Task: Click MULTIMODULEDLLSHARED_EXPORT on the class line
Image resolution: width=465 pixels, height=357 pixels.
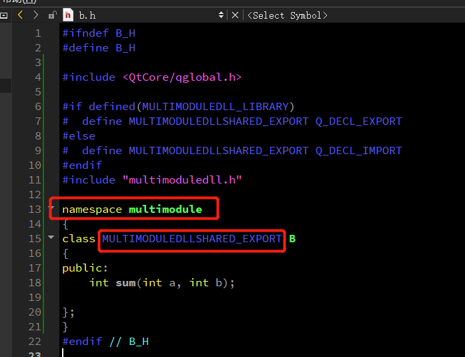Action: tap(192, 239)
